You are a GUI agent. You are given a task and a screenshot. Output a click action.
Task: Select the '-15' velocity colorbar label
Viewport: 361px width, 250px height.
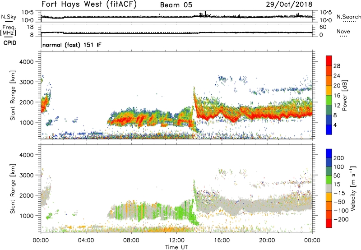coord(339,193)
